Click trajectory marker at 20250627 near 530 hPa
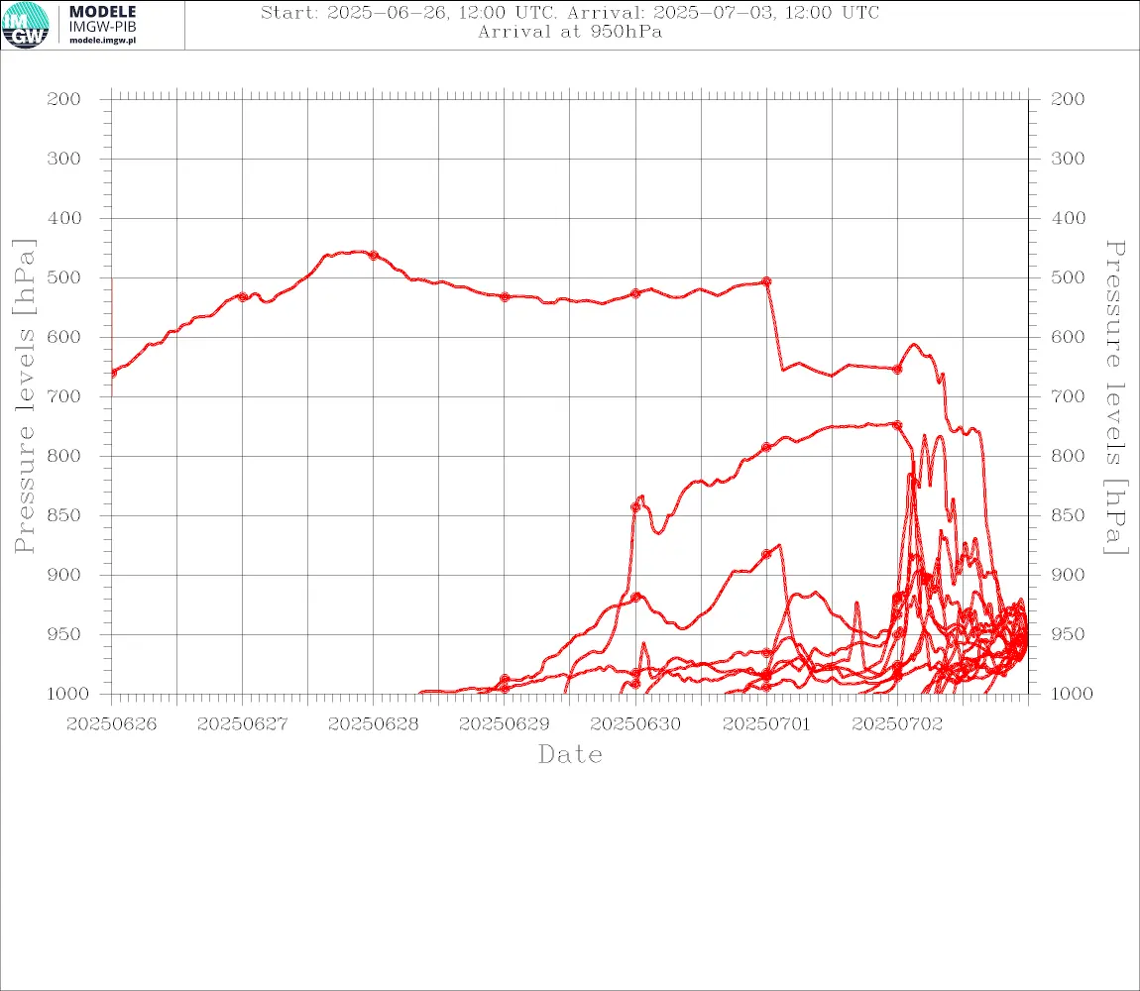The height and width of the screenshot is (991, 1140). (x=243, y=296)
